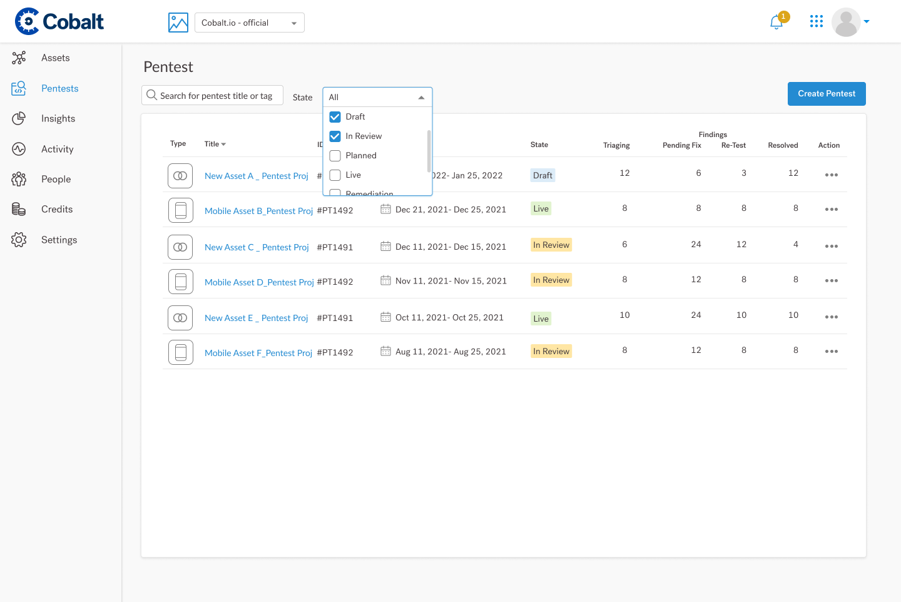Uncheck the Draft state checkbox

[335, 117]
